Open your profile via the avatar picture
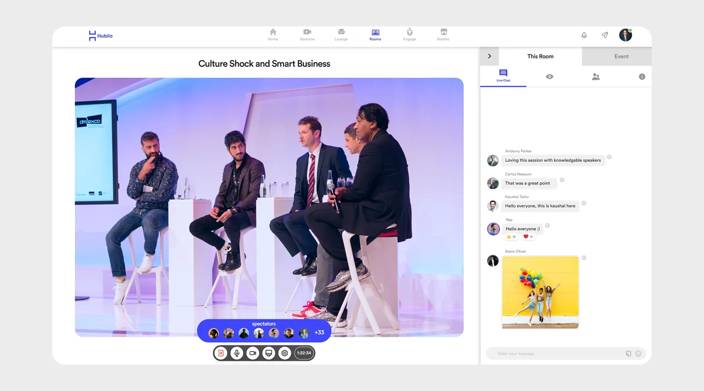Viewport: 704px width, 391px height. tap(625, 35)
